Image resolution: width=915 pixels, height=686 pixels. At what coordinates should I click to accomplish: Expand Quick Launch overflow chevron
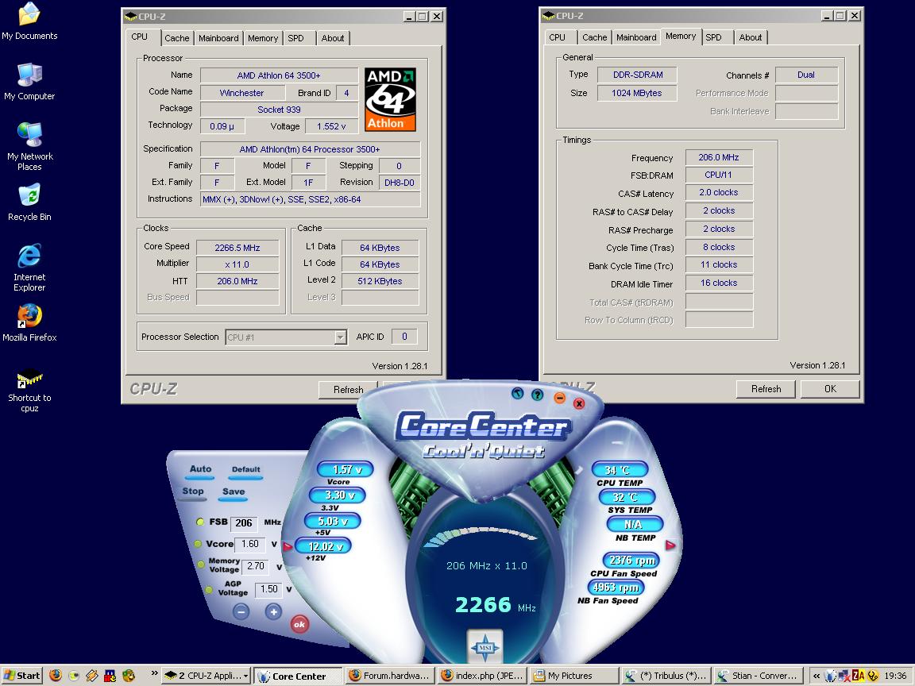point(154,673)
